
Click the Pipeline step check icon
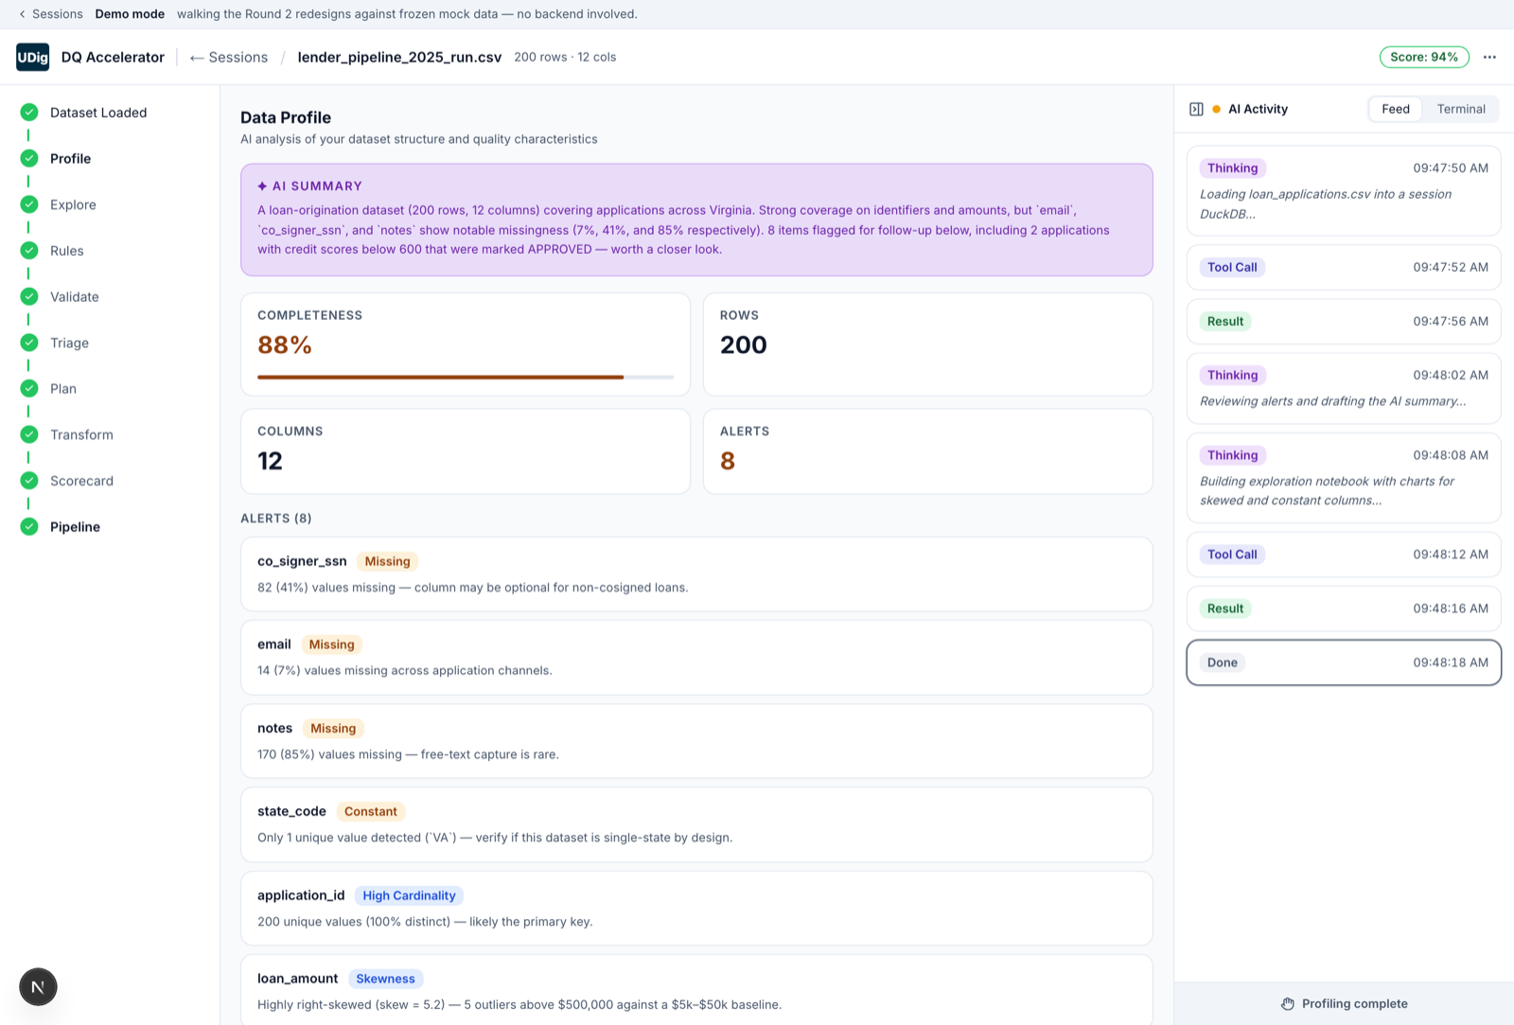(x=29, y=526)
